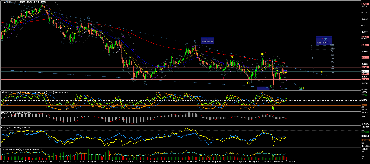Screen dimensions: 370x164
Task: Select the red '2' wave label
Action: pyautogui.click(x=266, y=53)
